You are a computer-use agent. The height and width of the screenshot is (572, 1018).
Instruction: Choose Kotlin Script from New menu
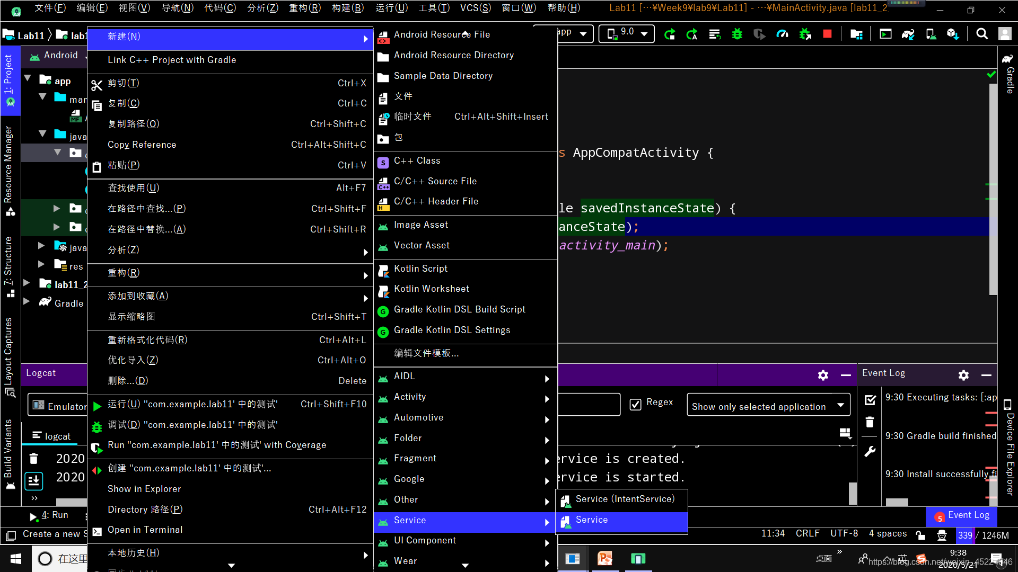tap(420, 269)
